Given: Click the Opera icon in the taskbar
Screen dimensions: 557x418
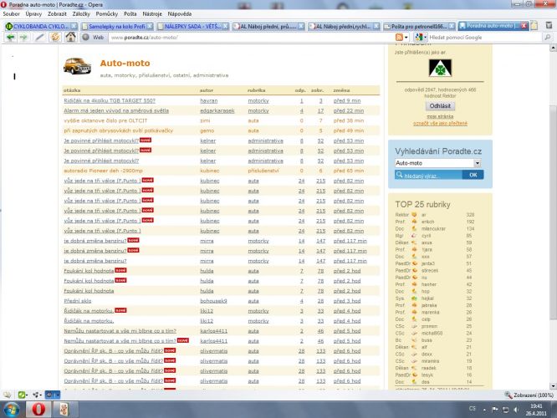Looking at the screenshot, I should (x=38, y=409).
